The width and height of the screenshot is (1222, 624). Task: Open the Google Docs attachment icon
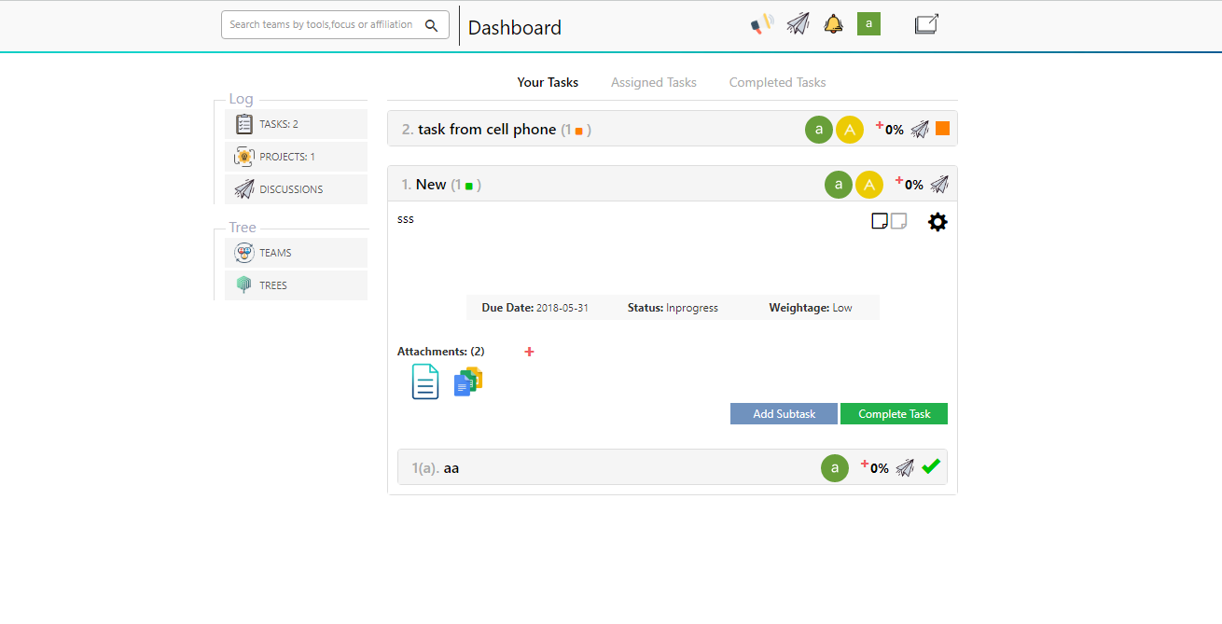pyautogui.click(x=468, y=381)
